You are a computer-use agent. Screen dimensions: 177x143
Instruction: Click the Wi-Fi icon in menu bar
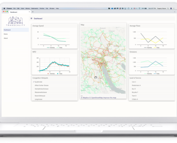coord(139,9)
